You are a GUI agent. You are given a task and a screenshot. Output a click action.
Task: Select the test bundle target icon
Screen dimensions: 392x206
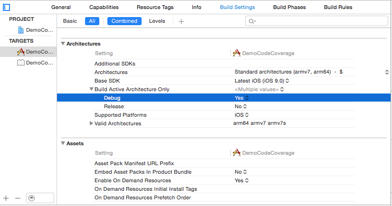pyautogui.click(x=20, y=63)
